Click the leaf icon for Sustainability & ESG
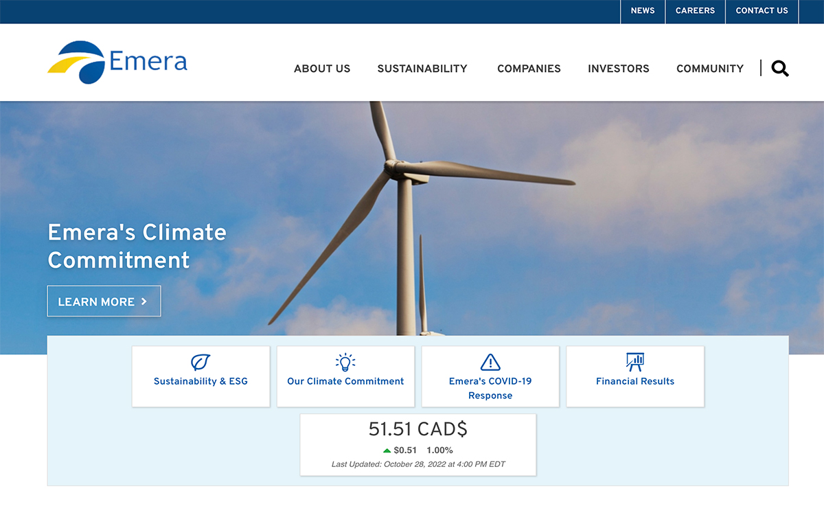 [x=201, y=362]
